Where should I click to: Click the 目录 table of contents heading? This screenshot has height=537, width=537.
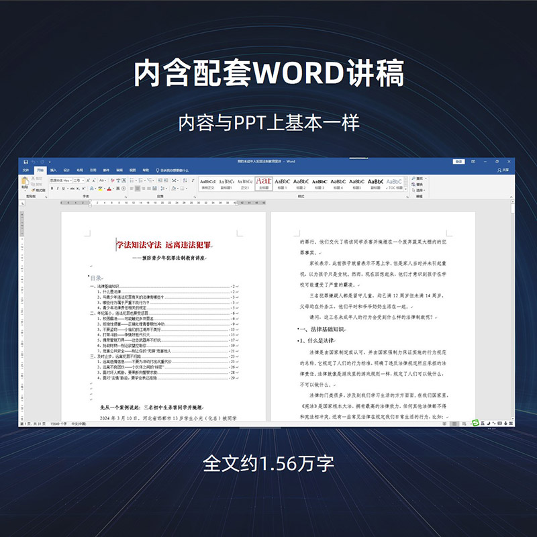(96, 278)
